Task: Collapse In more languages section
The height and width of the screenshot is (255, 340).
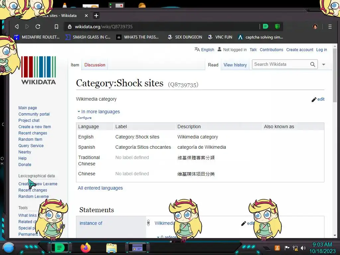Action: click(x=99, y=112)
